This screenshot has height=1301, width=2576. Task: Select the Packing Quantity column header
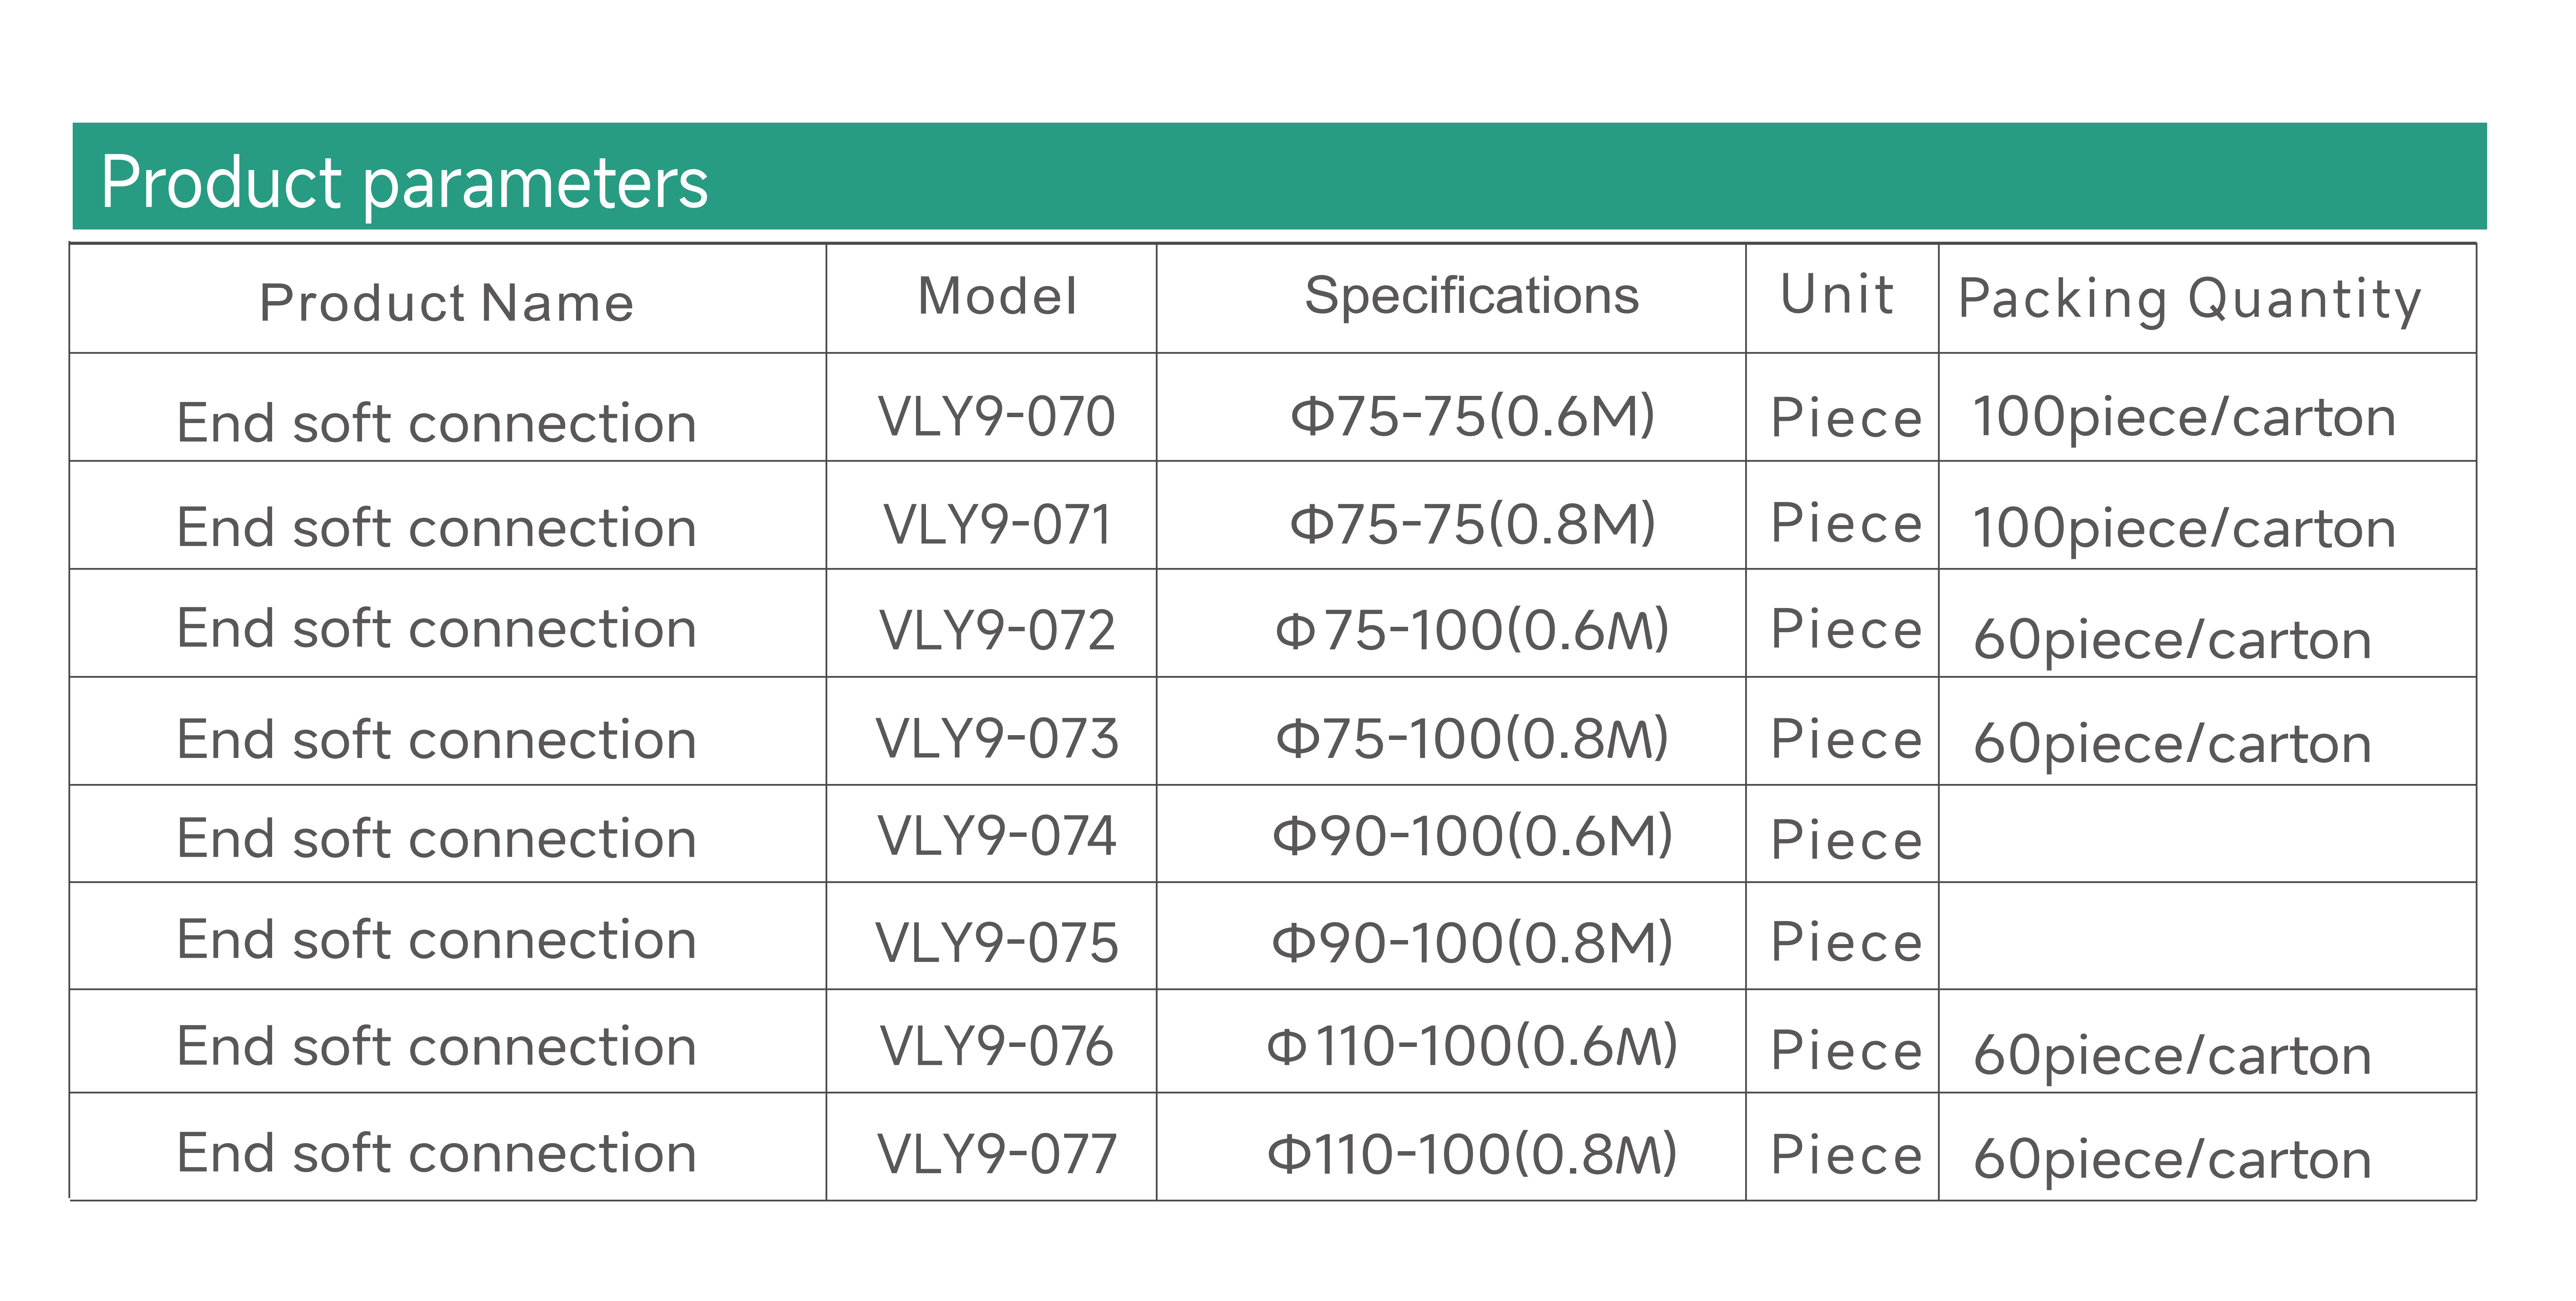click(2189, 299)
